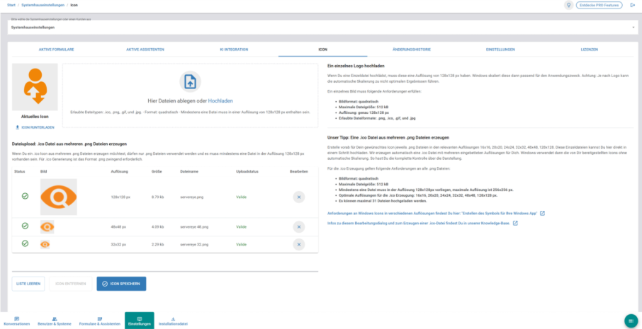Go to Konversationen in bottom navigation
This screenshot has width=642, height=329.
17,321
